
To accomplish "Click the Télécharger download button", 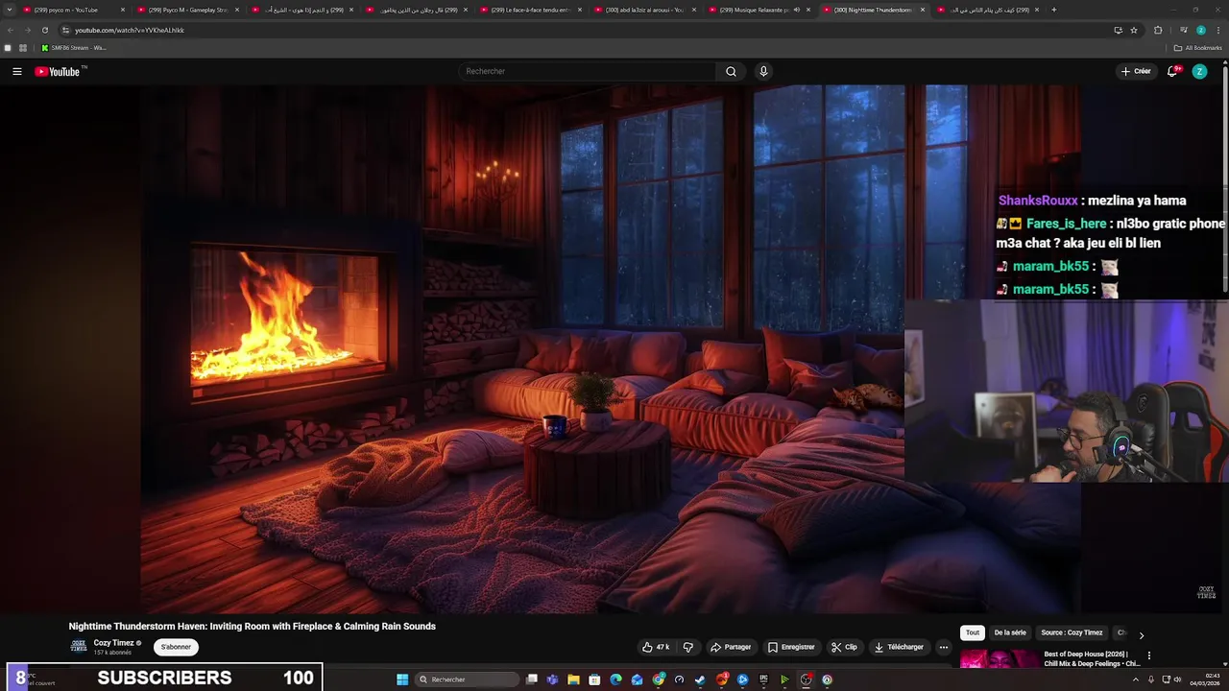I will [899, 647].
